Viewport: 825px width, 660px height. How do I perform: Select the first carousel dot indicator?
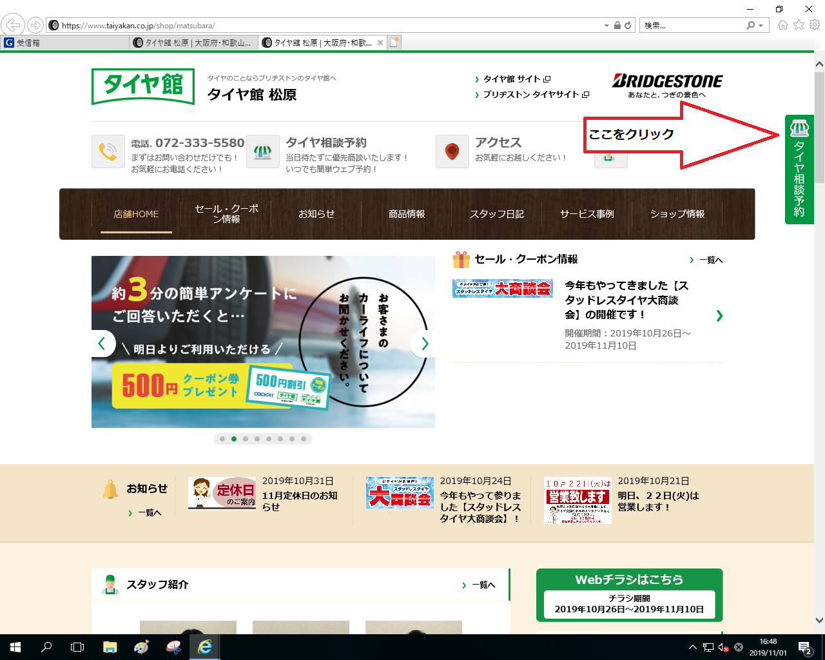(222, 439)
